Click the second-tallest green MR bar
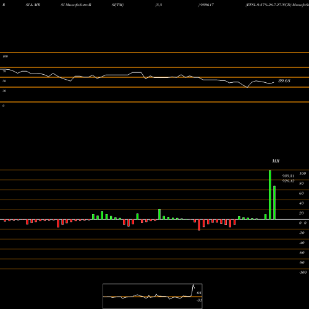 point(274,203)
